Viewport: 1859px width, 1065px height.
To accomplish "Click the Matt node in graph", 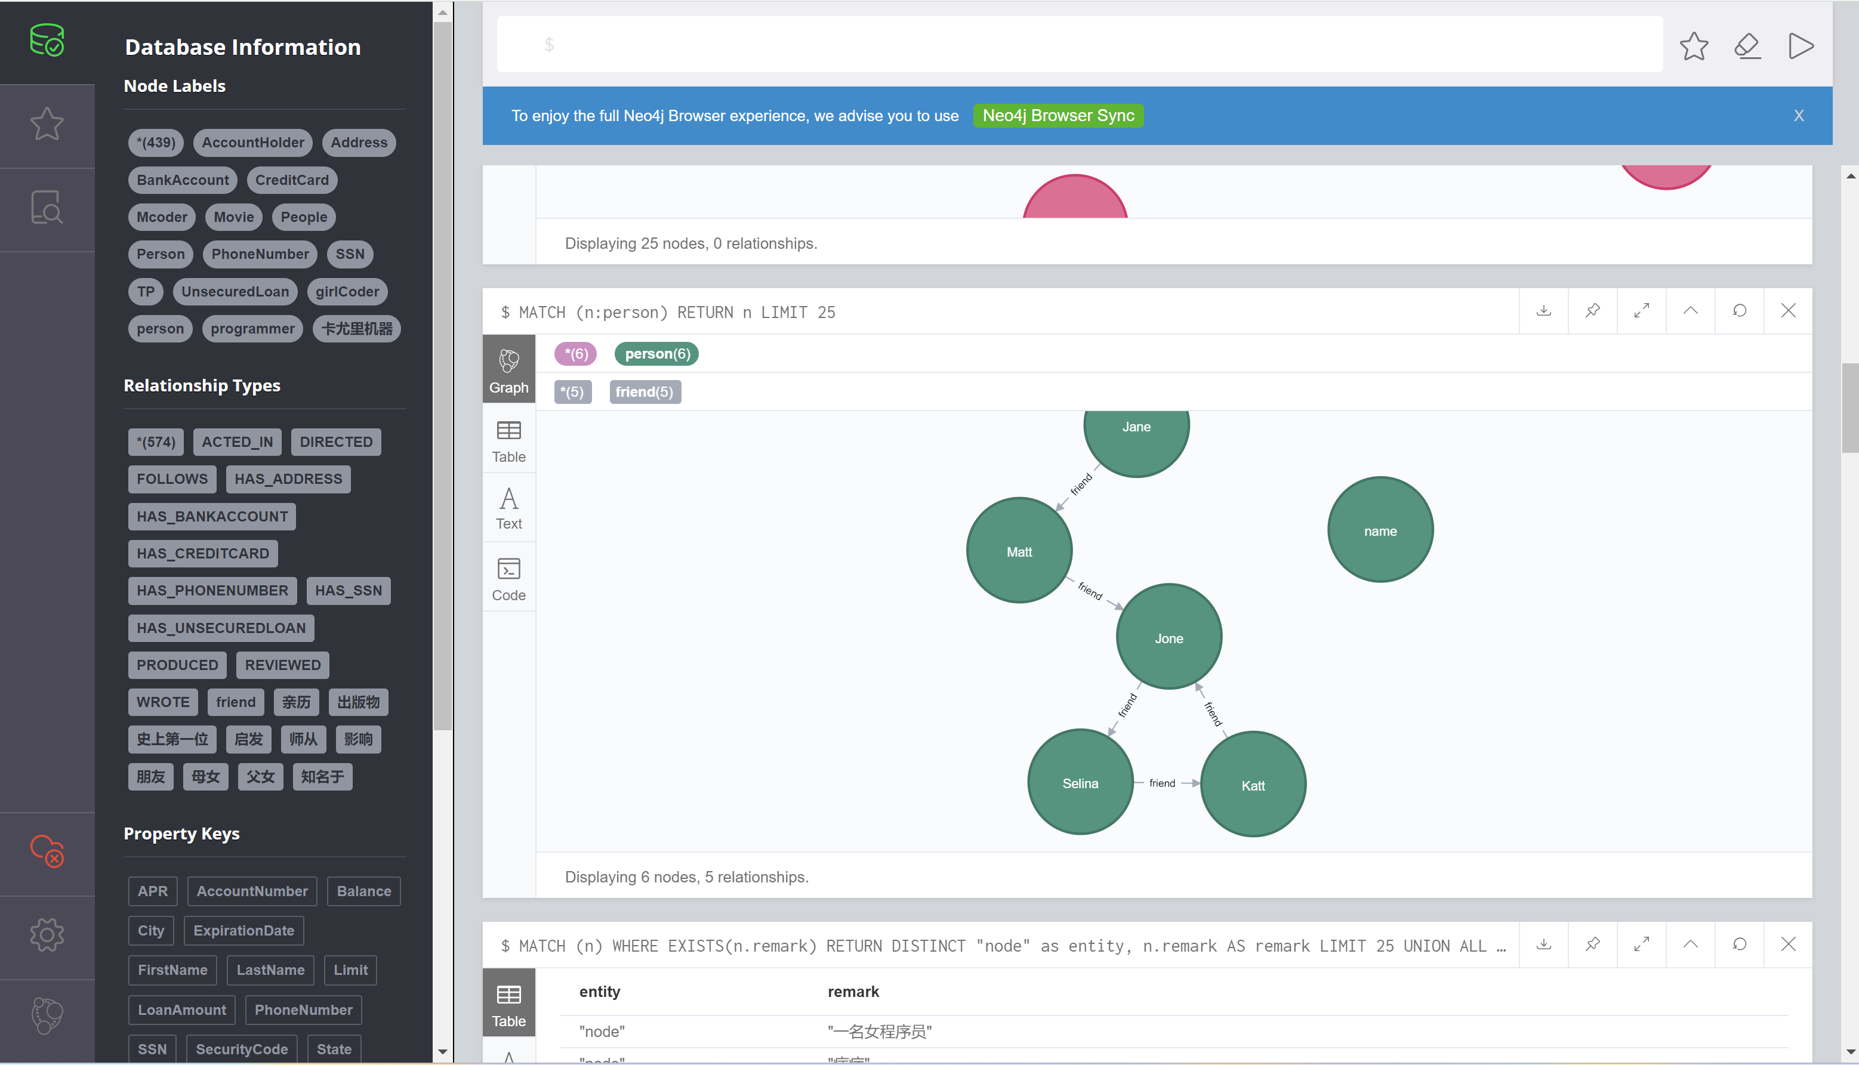I will coord(1019,551).
